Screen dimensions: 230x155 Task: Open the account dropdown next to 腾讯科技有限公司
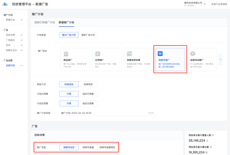tap(205, 4)
